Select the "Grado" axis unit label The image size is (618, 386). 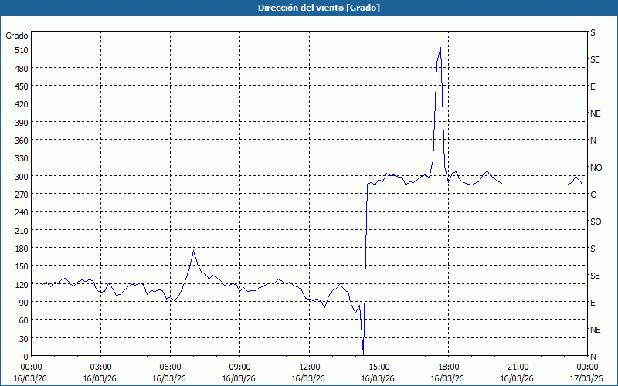pos(17,36)
